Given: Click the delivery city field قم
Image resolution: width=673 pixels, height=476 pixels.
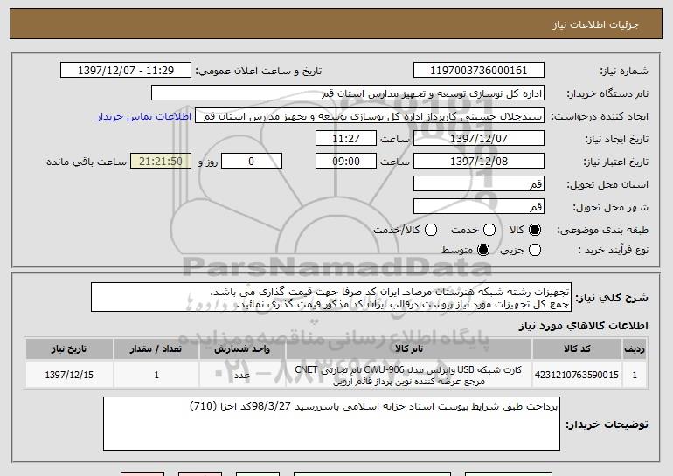Looking at the screenshot, I should pos(479,207).
